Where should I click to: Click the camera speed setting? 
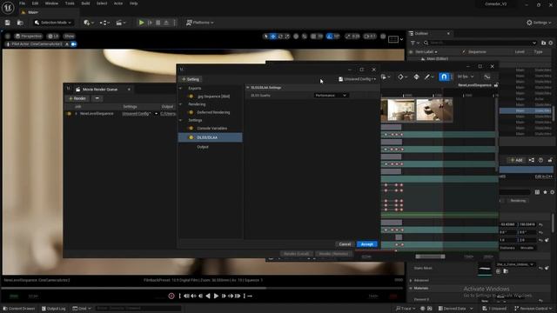370,37
